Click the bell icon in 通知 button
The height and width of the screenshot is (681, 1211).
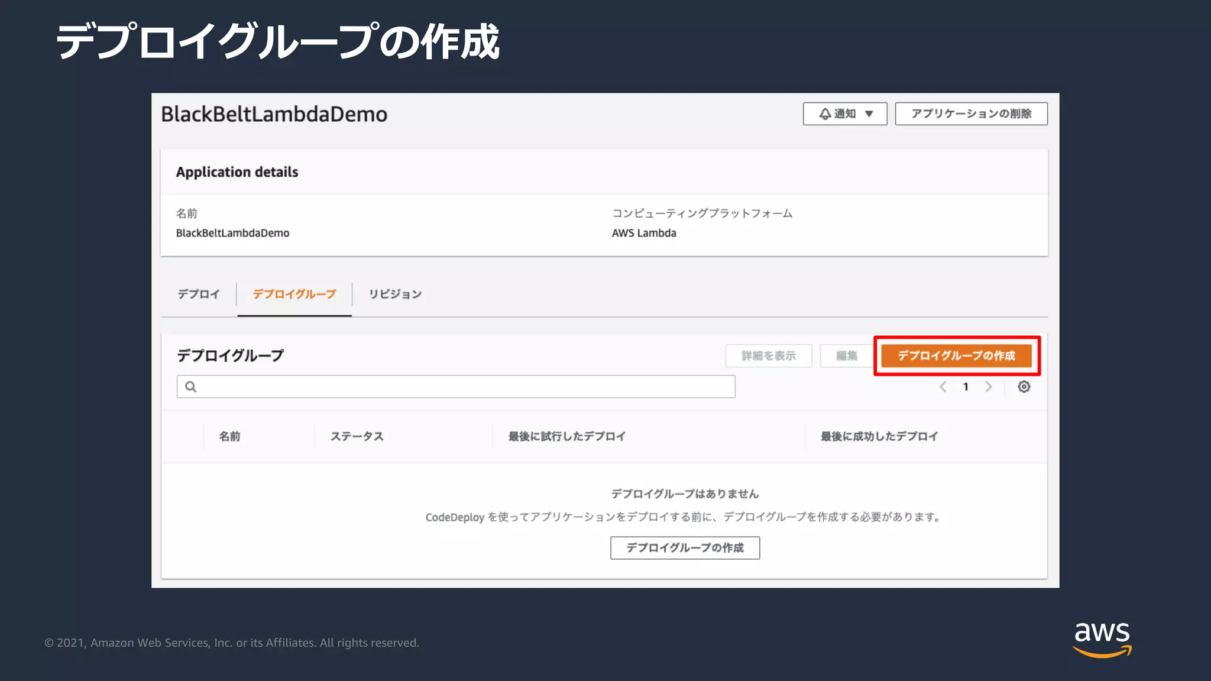pos(825,113)
